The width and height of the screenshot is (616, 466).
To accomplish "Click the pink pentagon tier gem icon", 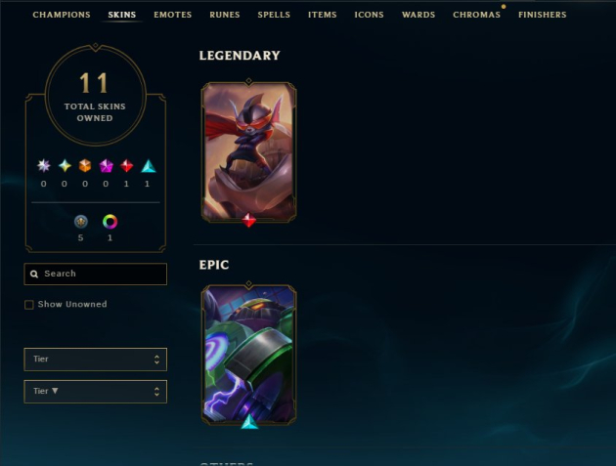I will [x=106, y=166].
